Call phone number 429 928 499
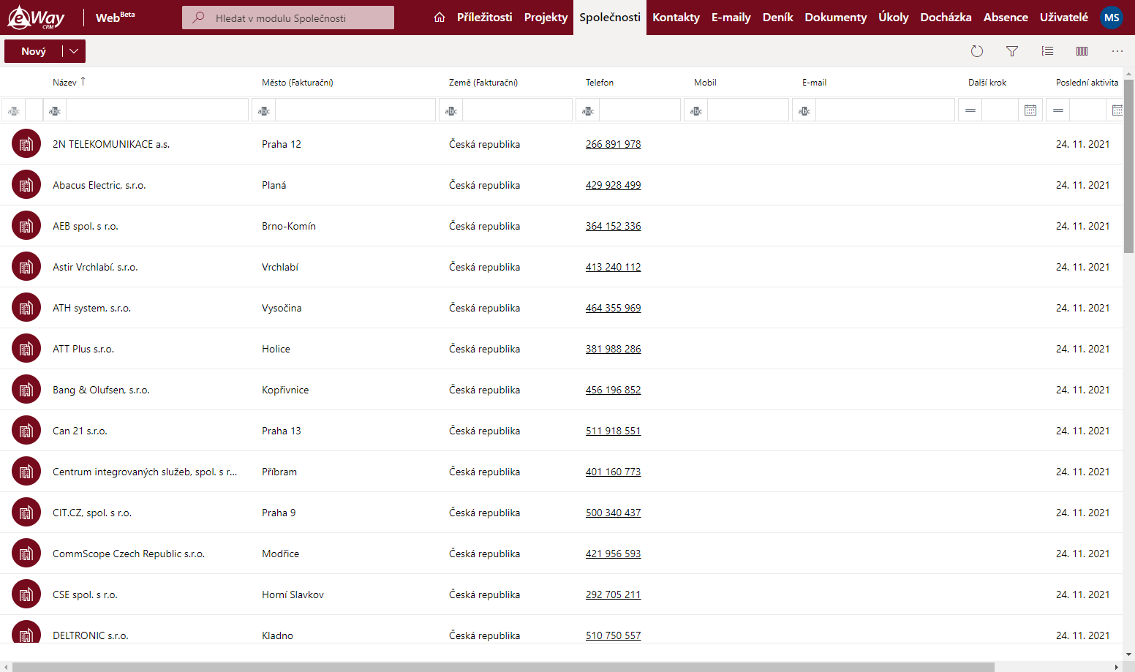This screenshot has width=1135, height=672. [x=613, y=185]
